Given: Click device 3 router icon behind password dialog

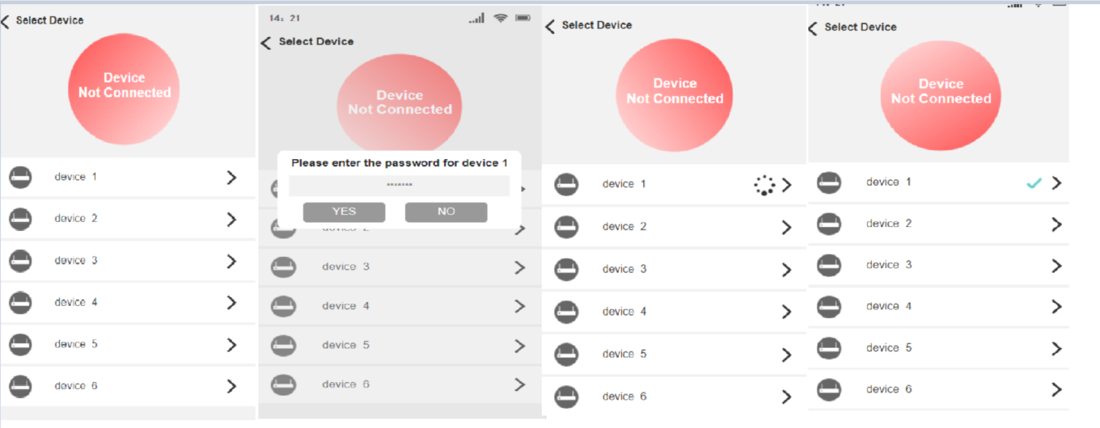Looking at the screenshot, I should click(283, 267).
